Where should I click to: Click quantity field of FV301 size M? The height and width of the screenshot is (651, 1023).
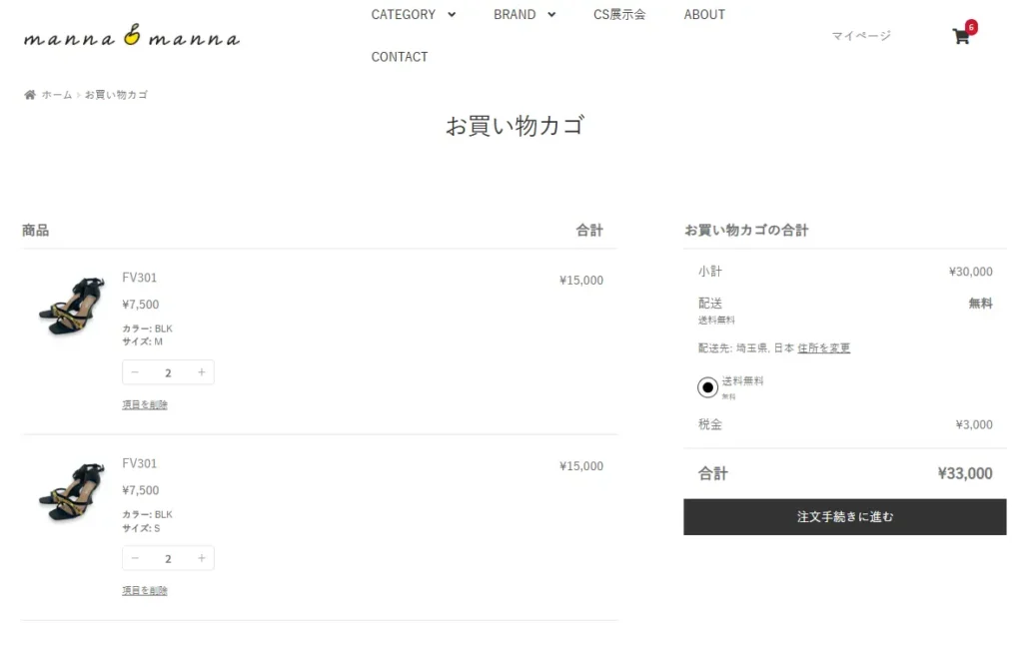click(x=168, y=372)
